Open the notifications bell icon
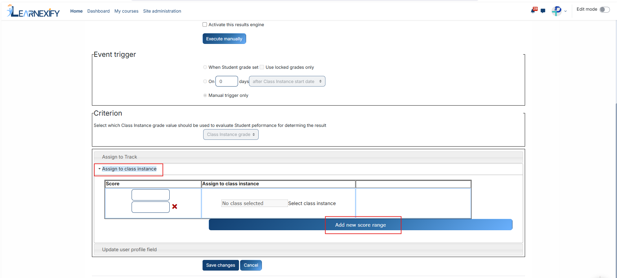617x278 pixels. point(534,10)
